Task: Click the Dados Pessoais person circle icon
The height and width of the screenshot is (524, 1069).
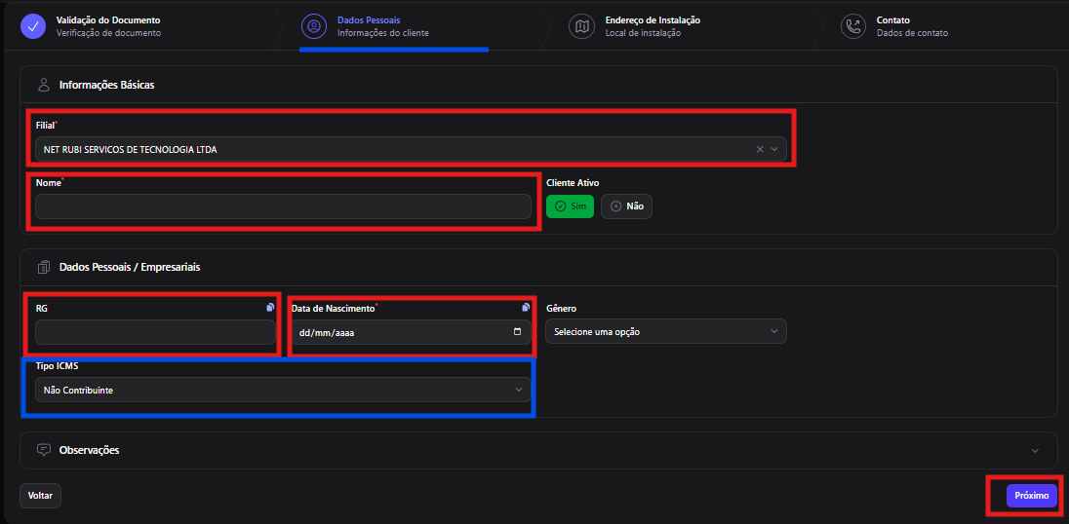Action: pyautogui.click(x=314, y=26)
